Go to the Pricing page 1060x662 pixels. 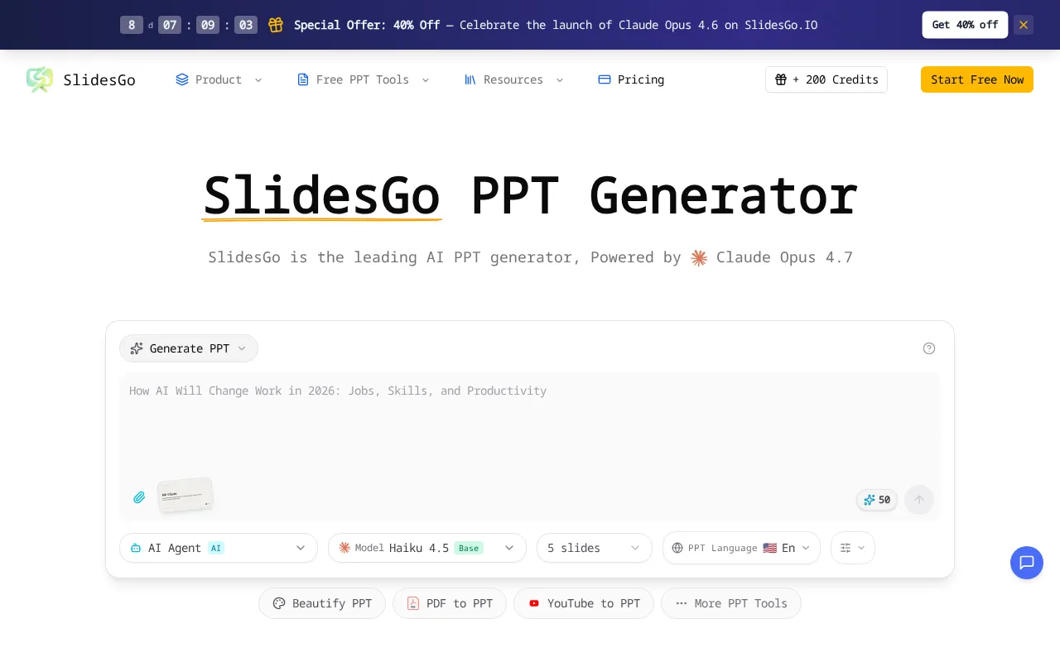[631, 79]
